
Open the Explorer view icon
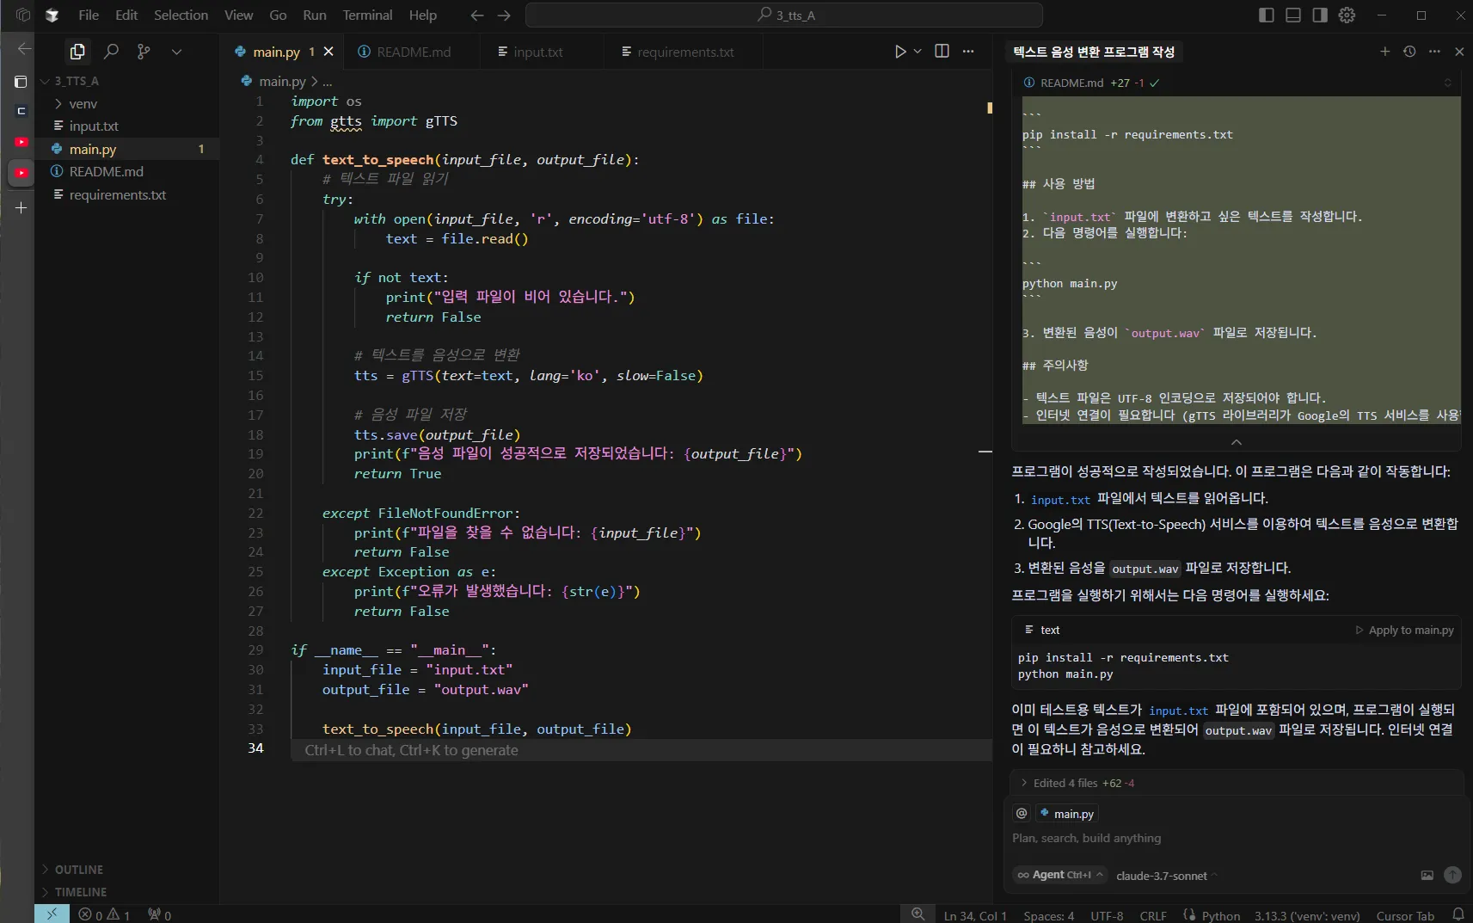pyautogui.click(x=77, y=52)
